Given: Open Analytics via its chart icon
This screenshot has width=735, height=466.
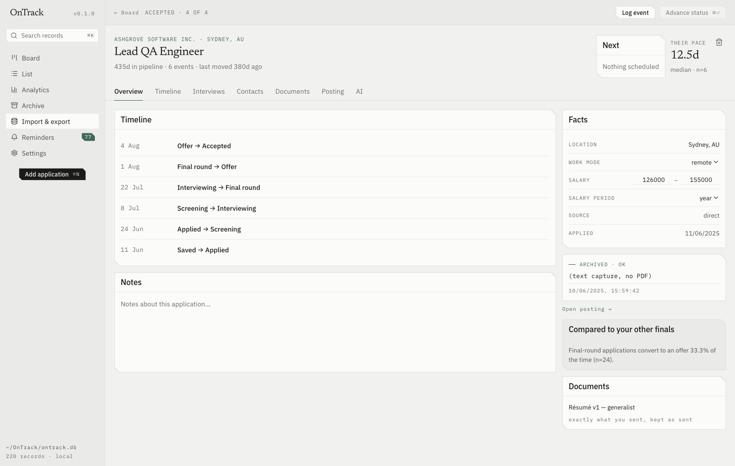Looking at the screenshot, I should click(x=14, y=90).
